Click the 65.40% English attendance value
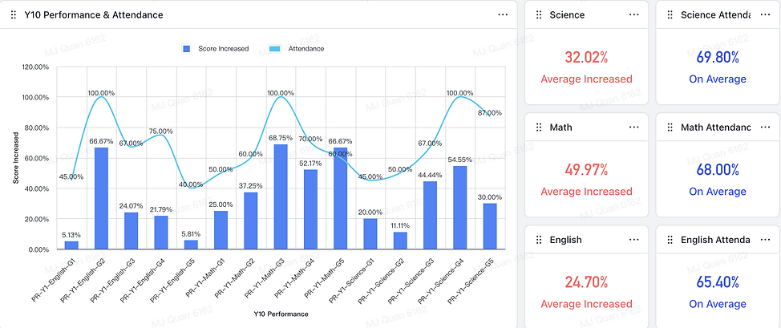This screenshot has height=328, width=781. (x=718, y=282)
